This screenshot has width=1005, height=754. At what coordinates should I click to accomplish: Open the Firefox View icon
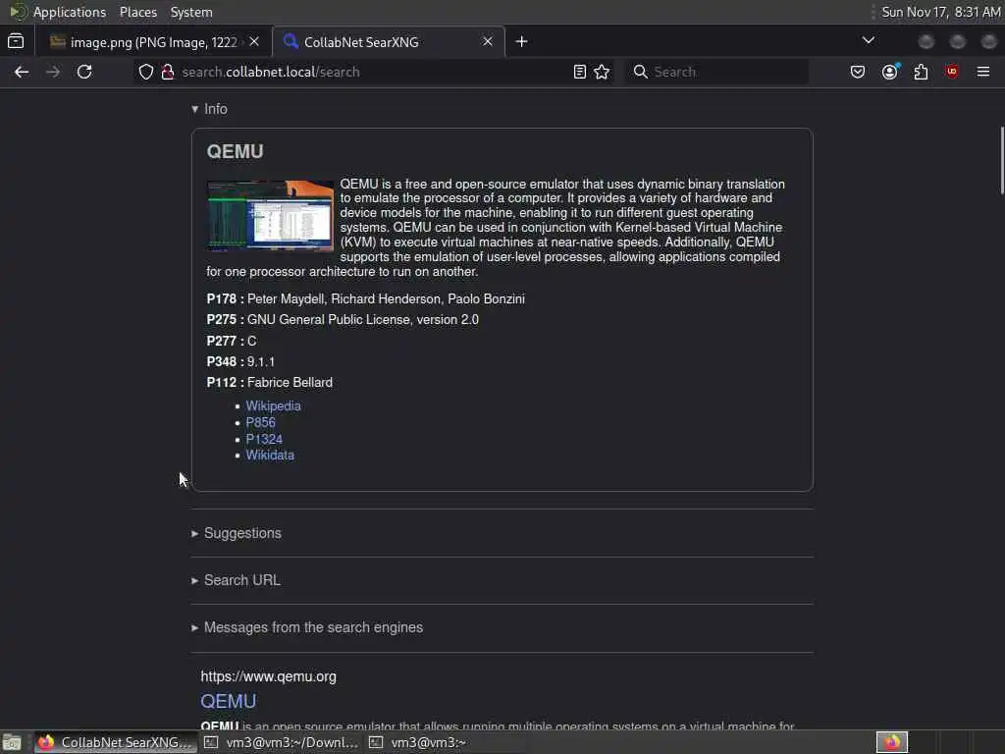pyautogui.click(x=16, y=41)
